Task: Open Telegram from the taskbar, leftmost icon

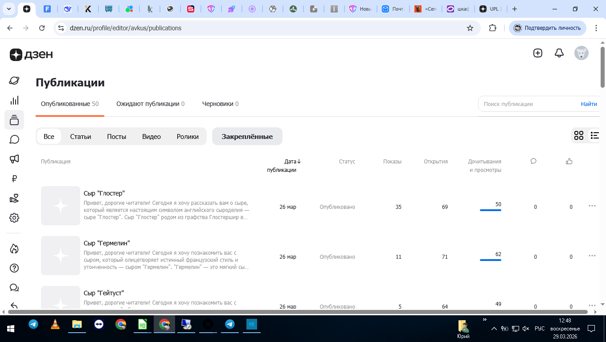Action: pos(33,324)
